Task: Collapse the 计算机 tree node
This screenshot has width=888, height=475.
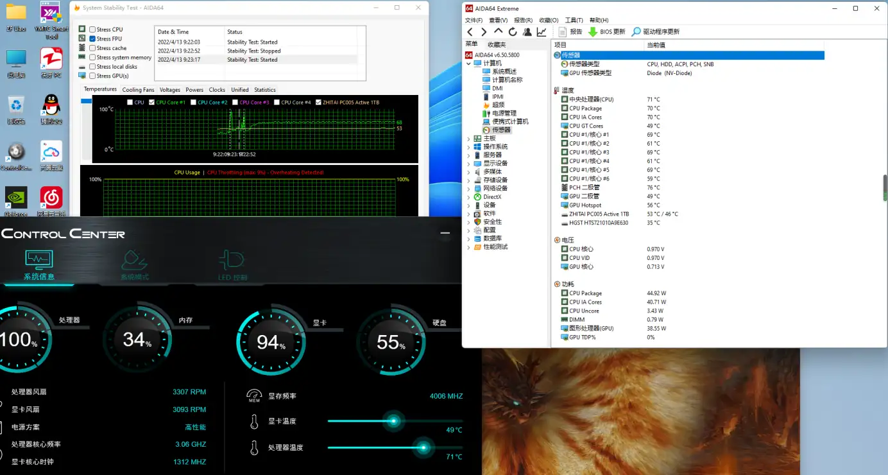Action: (468, 64)
